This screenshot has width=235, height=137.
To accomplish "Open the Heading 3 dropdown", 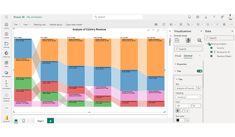I will point(188,97).
